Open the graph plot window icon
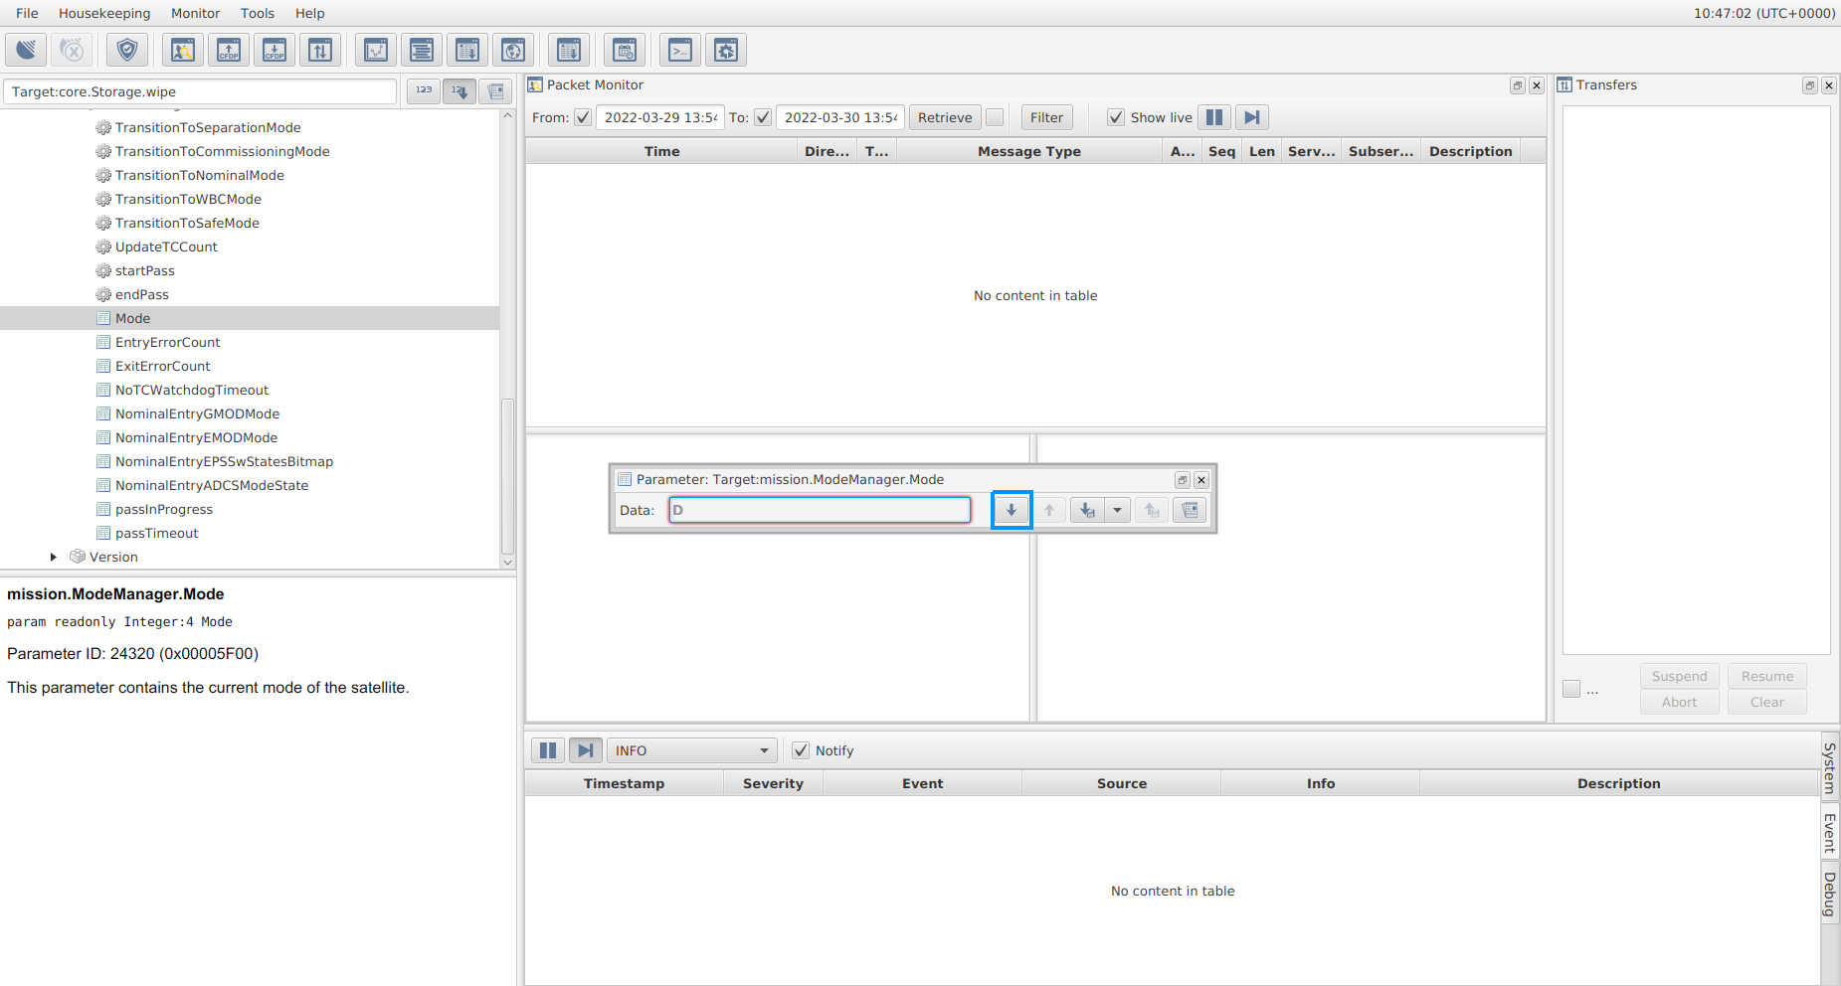 coord(376,50)
